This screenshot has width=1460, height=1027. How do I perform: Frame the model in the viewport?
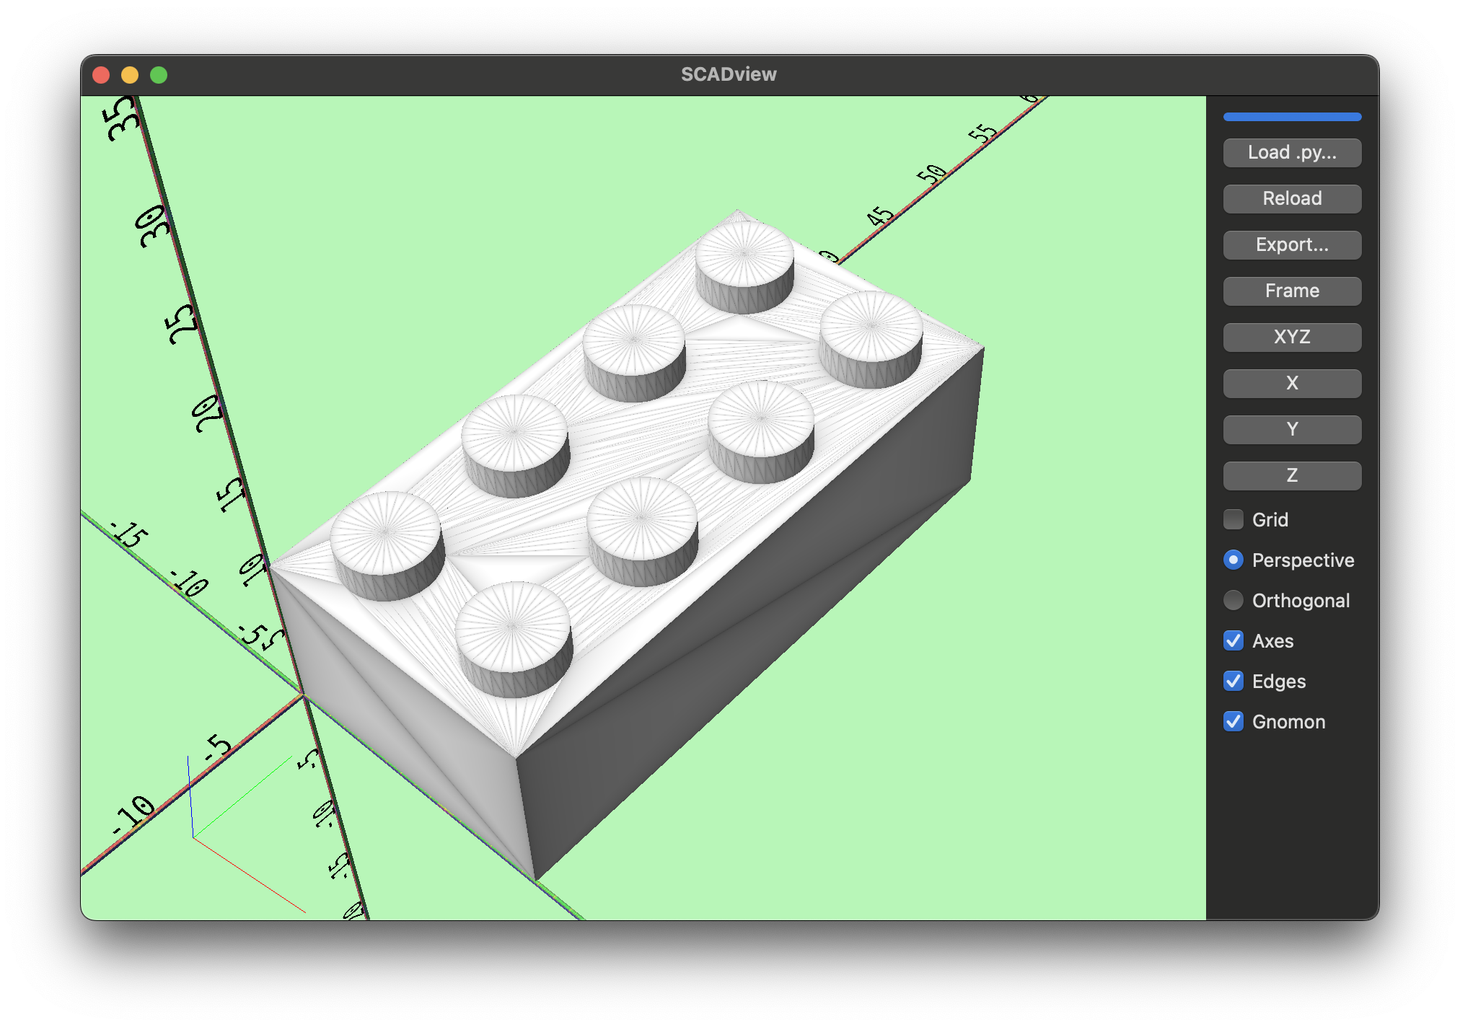point(1291,291)
